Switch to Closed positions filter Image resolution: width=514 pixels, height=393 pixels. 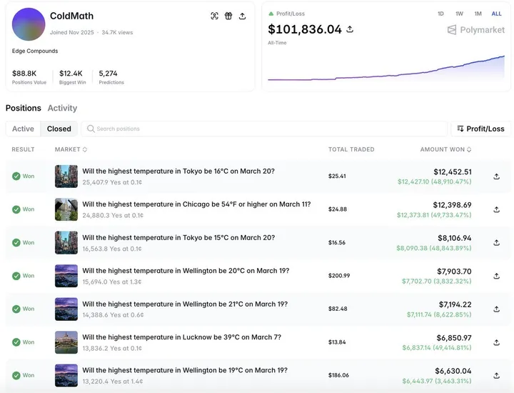click(59, 129)
